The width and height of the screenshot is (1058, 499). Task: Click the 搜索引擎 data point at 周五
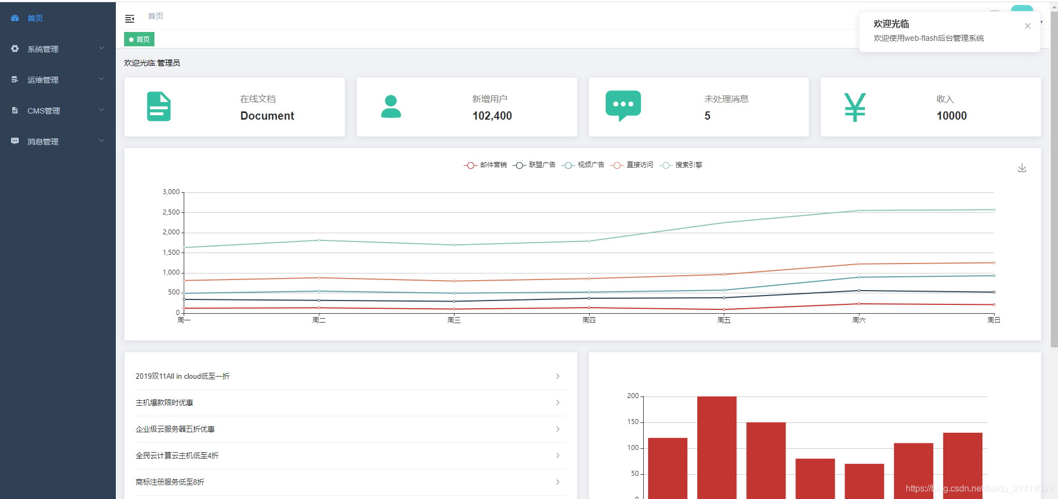point(724,223)
